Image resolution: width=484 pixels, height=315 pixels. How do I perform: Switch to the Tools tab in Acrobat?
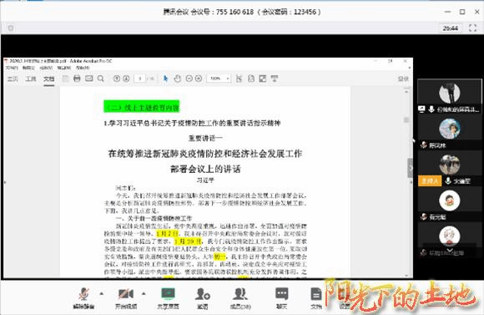[31, 79]
